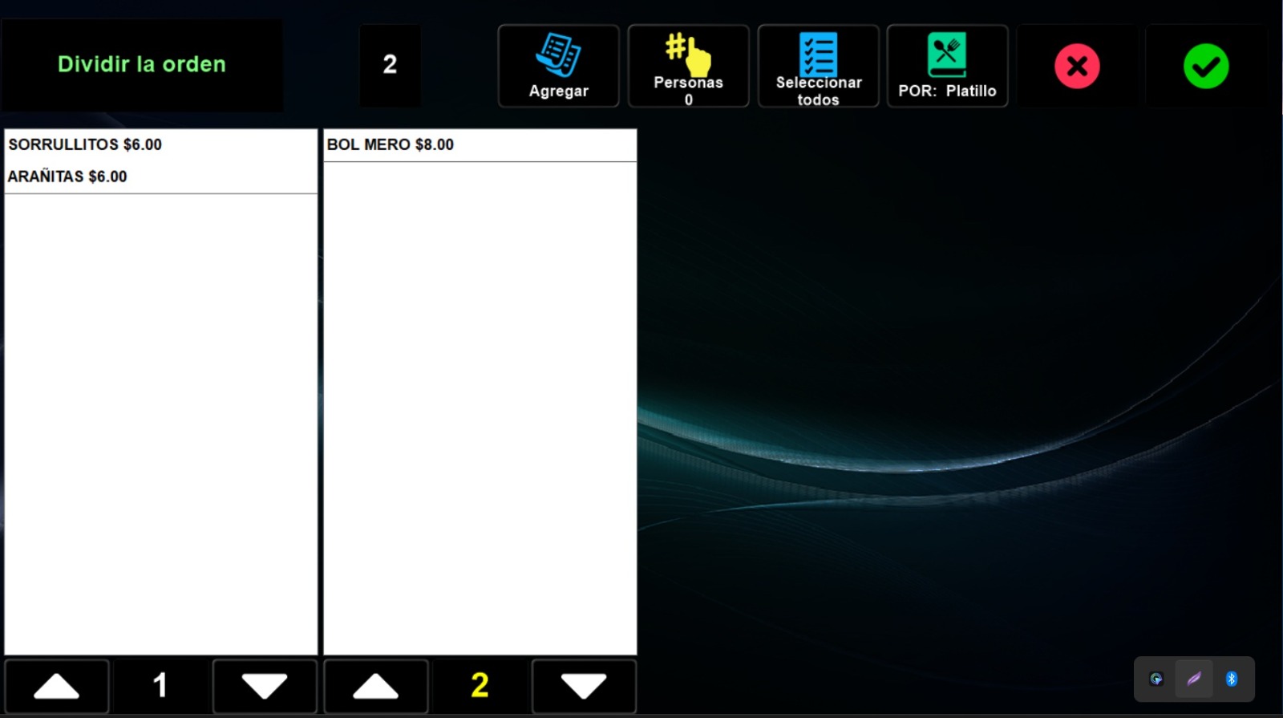Screen dimensions: 1283x718
Task: Select the yellow check number 2 label
Action: tap(480, 686)
